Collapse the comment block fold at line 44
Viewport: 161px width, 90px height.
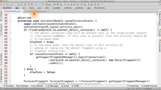pyautogui.click(x=11, y=45)
